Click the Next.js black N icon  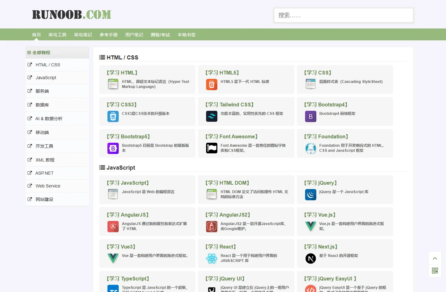click(x=310, y=259)
